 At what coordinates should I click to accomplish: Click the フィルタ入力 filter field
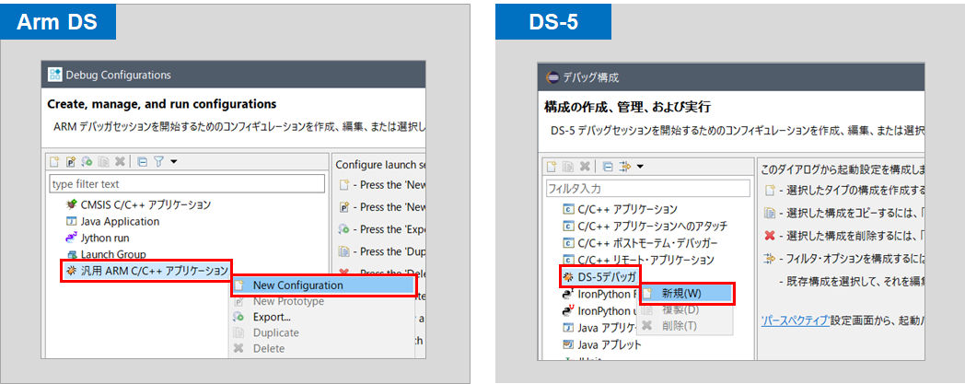tap(645, 189)
